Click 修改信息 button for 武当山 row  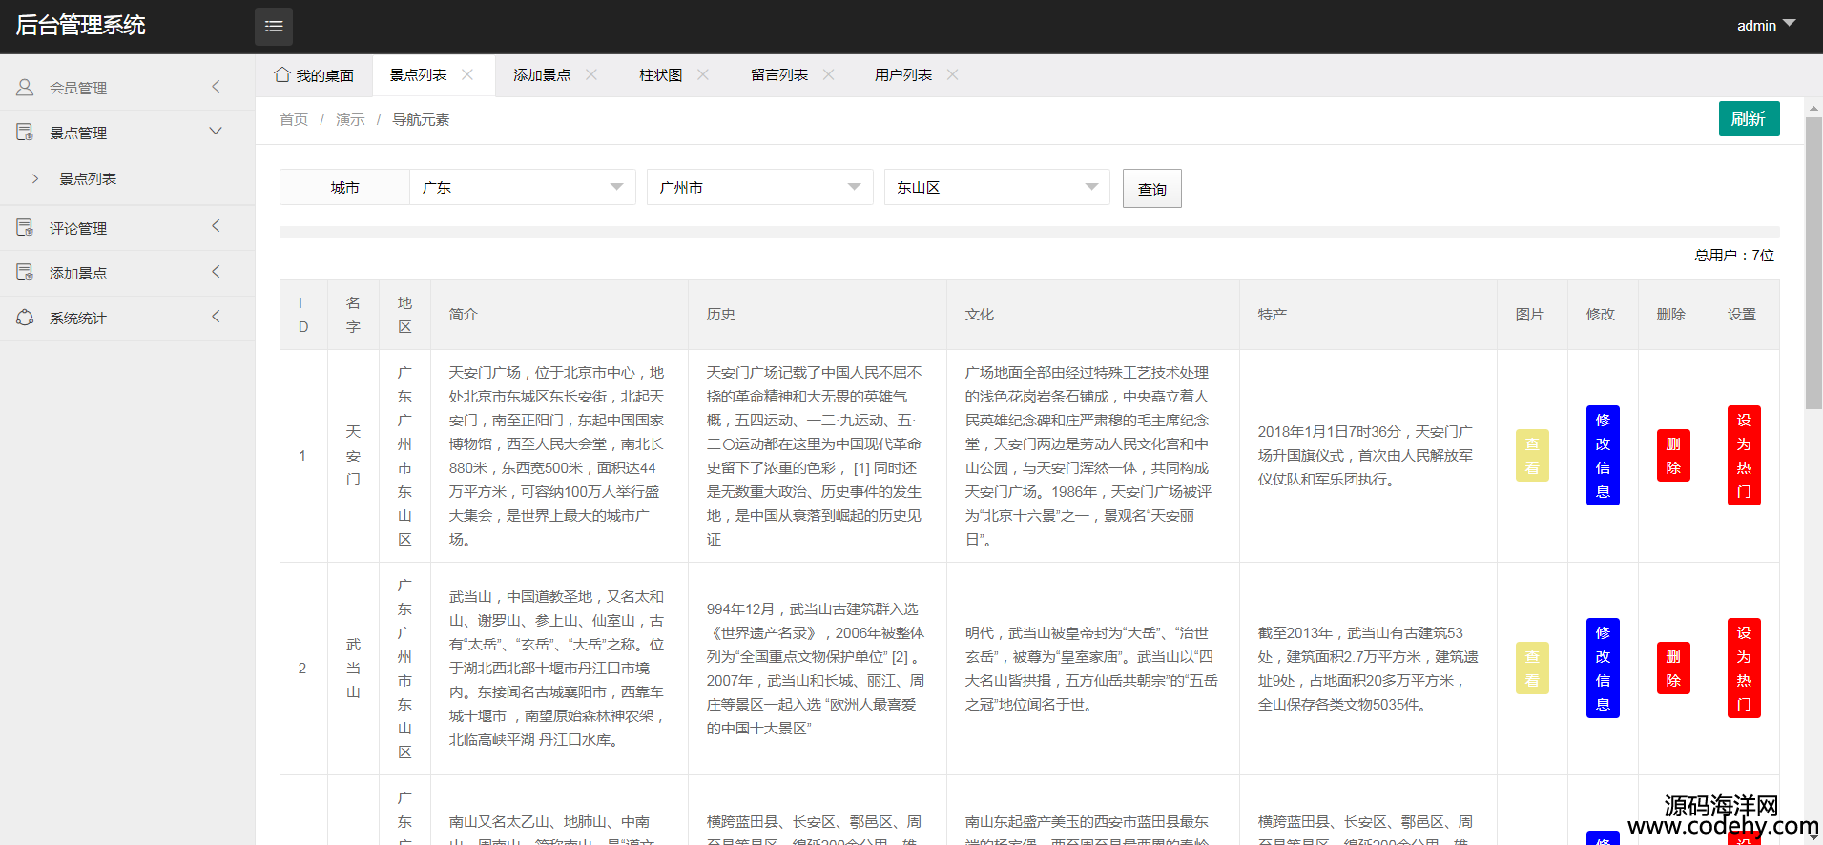(x=1603, y=669)
